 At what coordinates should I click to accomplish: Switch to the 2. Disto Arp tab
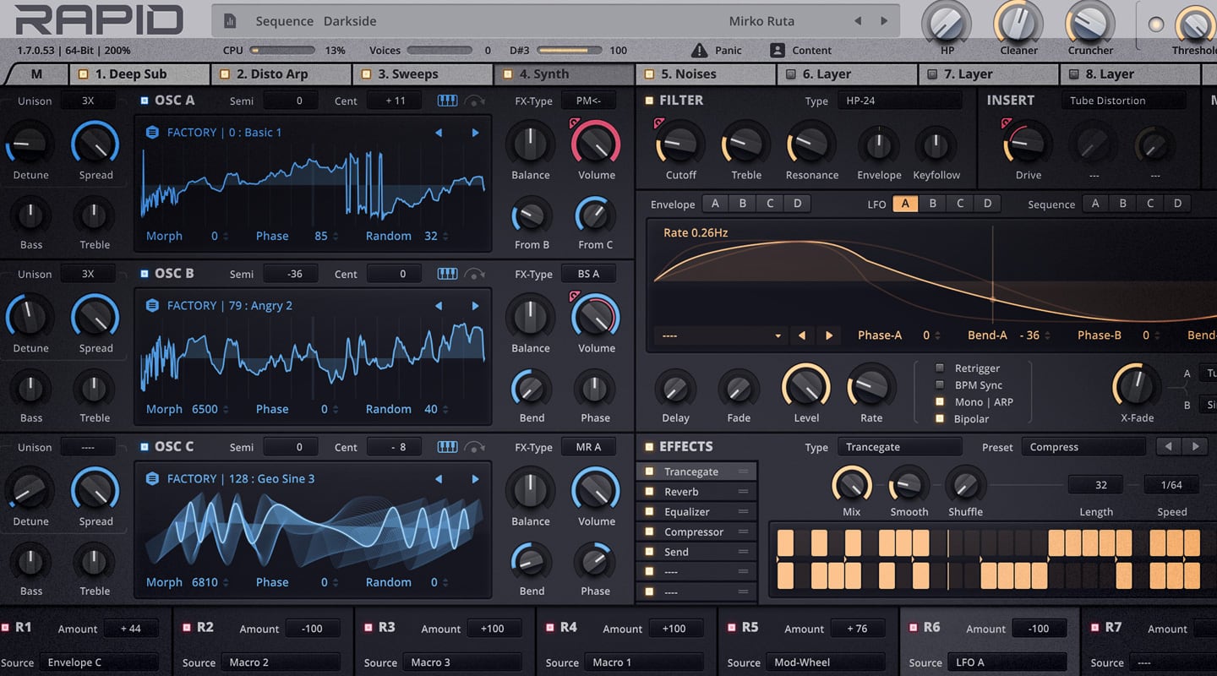(281, 74)
